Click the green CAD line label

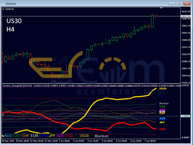[x=162, y=106]
